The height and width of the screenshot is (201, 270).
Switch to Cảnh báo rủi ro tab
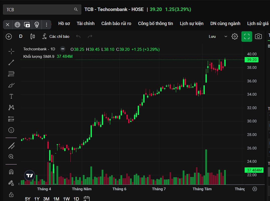(116, 24)
